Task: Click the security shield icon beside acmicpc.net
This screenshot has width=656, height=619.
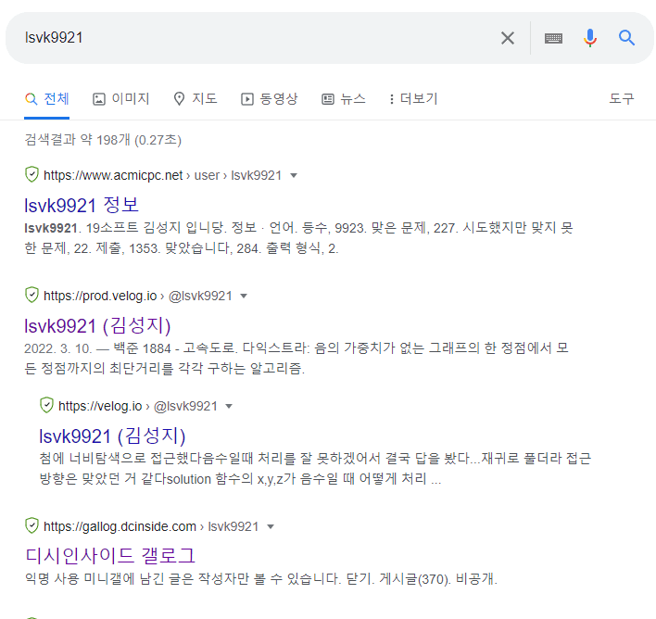Action: coord(32,174)
